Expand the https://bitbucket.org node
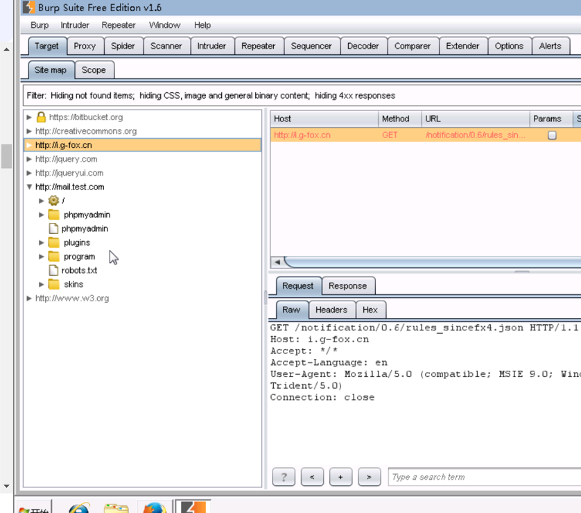The width and height of the screenshot is (581, 513). 29,117
